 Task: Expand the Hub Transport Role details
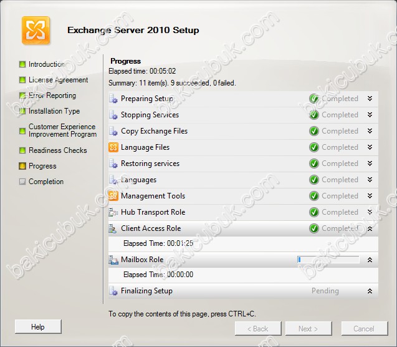click(x=370, y=212)
